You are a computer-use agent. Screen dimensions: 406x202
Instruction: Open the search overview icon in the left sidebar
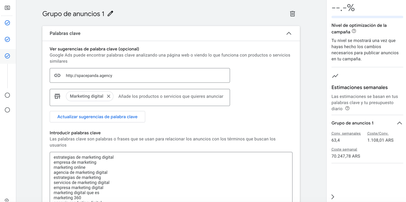[x=7, y=8]
